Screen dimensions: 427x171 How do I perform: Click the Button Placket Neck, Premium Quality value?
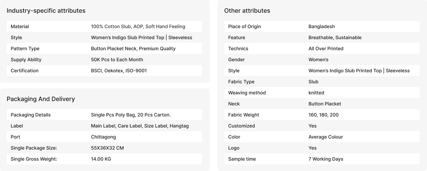coord(133,49)
